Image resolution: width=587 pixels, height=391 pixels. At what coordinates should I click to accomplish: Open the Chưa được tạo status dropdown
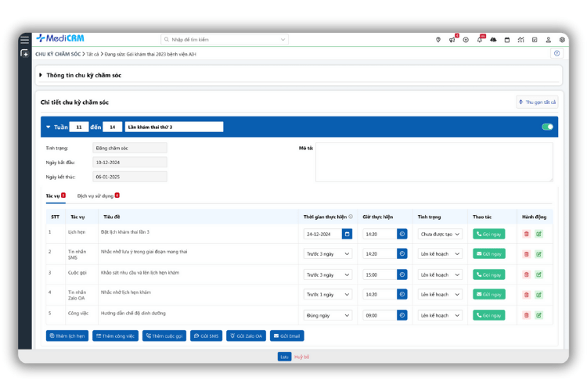[440, 234]
